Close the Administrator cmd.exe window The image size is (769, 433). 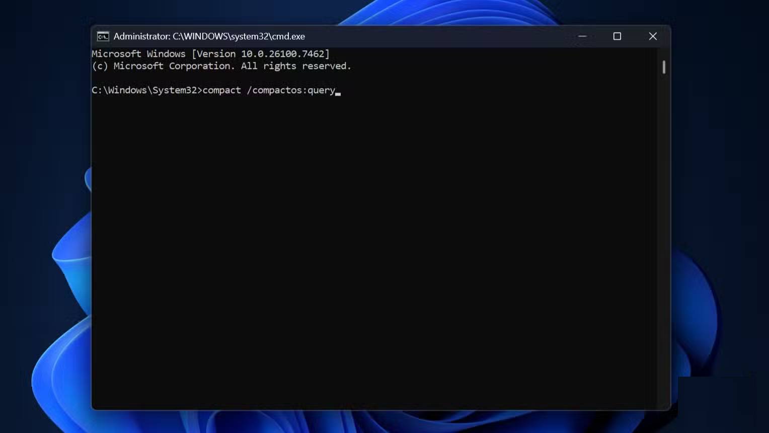[653, 36]
